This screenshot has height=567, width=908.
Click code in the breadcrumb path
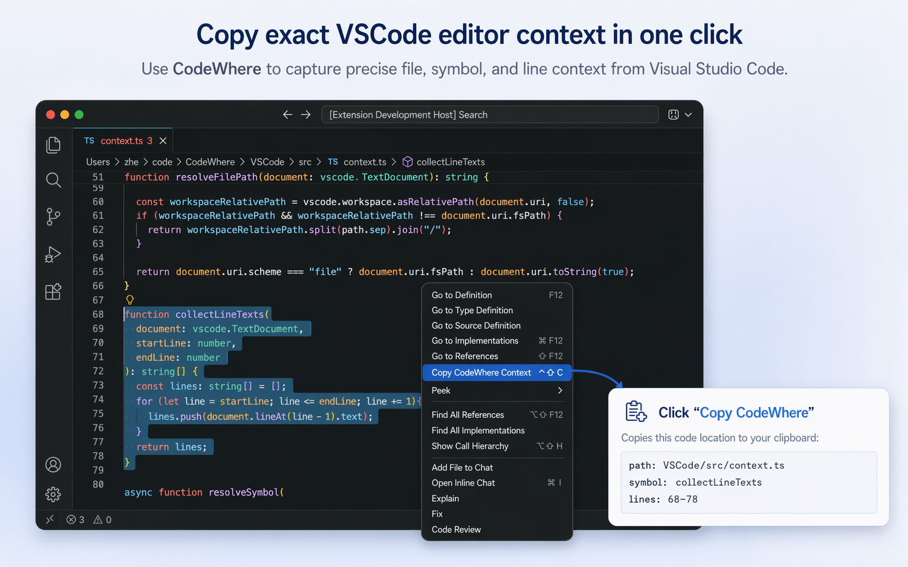coord(162,162)
